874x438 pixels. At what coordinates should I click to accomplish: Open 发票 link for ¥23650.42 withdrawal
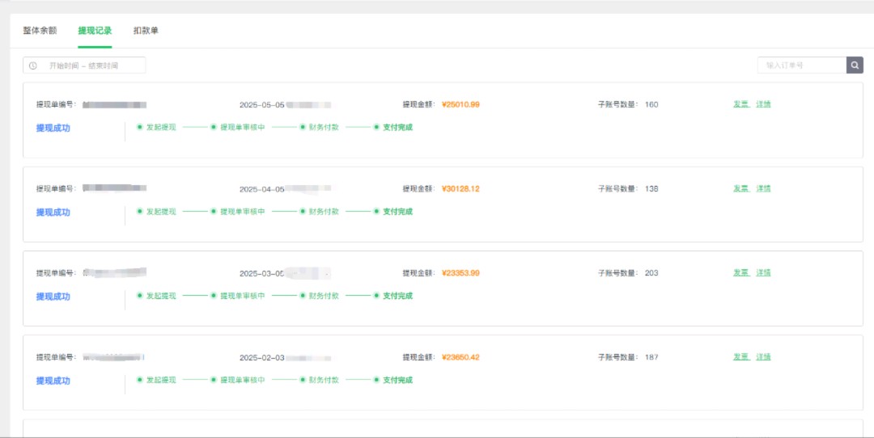741,356
